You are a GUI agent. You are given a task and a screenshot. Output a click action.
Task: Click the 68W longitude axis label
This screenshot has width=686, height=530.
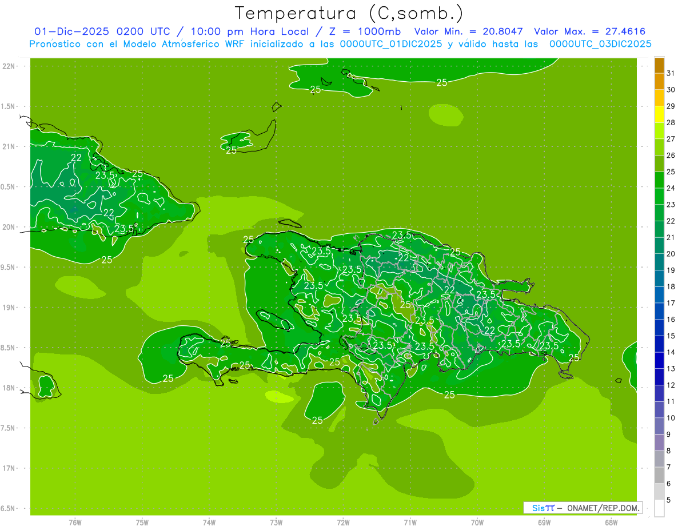[x=611, y=523]
